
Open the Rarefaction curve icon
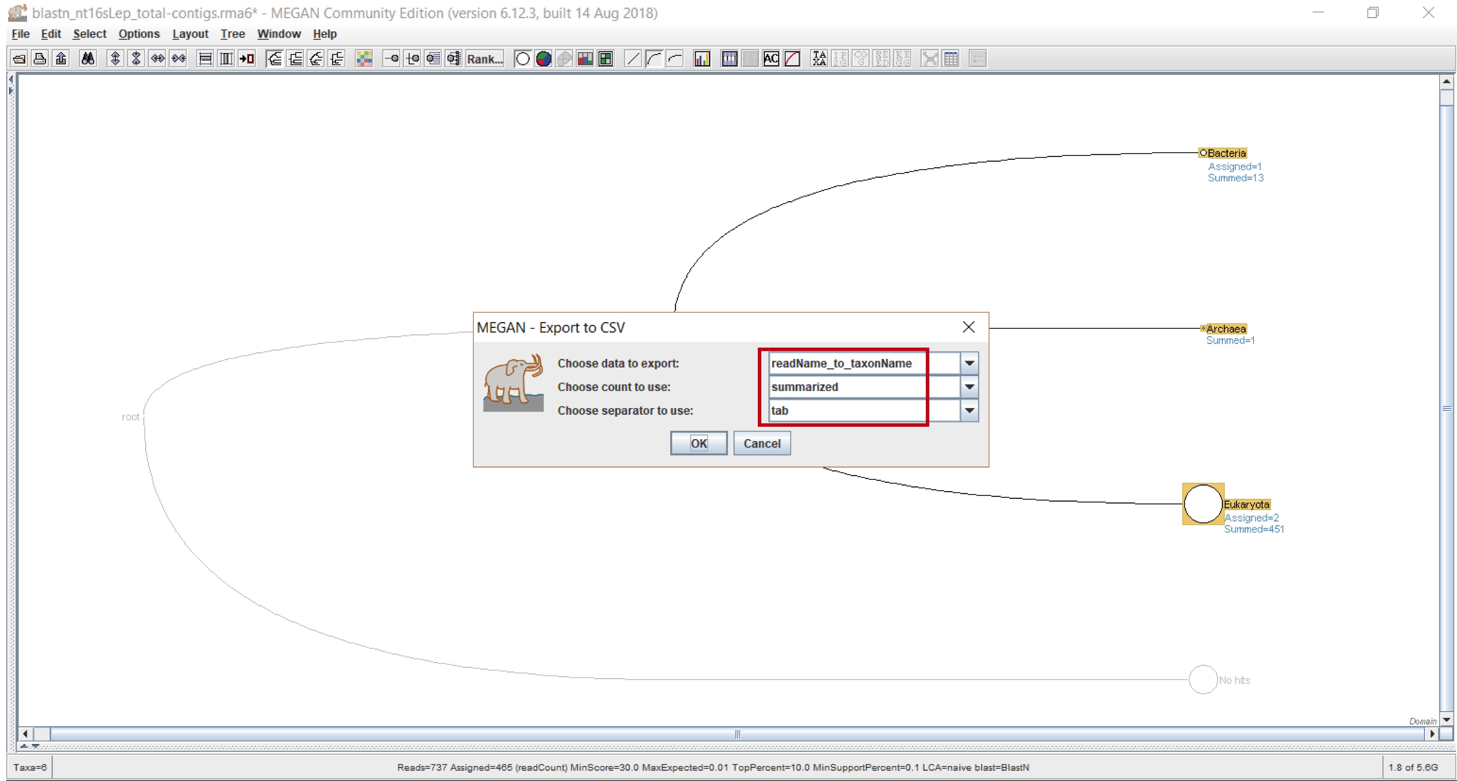click(792, 59)
